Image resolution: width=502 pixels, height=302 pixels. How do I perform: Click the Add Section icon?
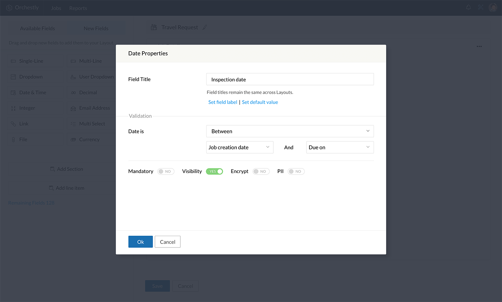coord(52,169)
